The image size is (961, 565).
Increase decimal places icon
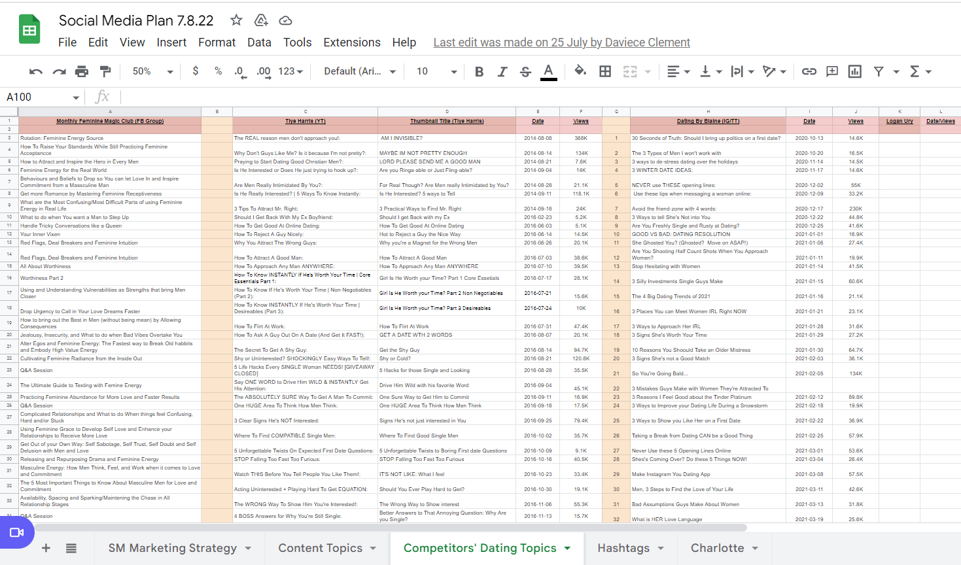[264, 71]
